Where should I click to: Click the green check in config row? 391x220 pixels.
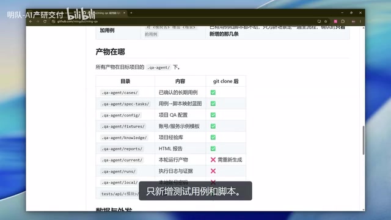213,115
